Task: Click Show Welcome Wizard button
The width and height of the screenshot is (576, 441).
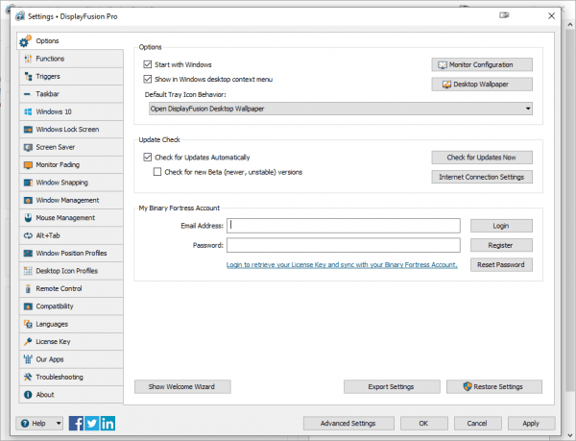Action: 182,386
